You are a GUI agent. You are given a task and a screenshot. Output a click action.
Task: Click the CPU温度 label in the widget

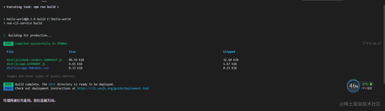point(367,88)
